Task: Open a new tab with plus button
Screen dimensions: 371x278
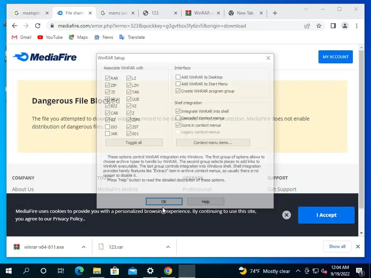Action: (x=275, y=13)
